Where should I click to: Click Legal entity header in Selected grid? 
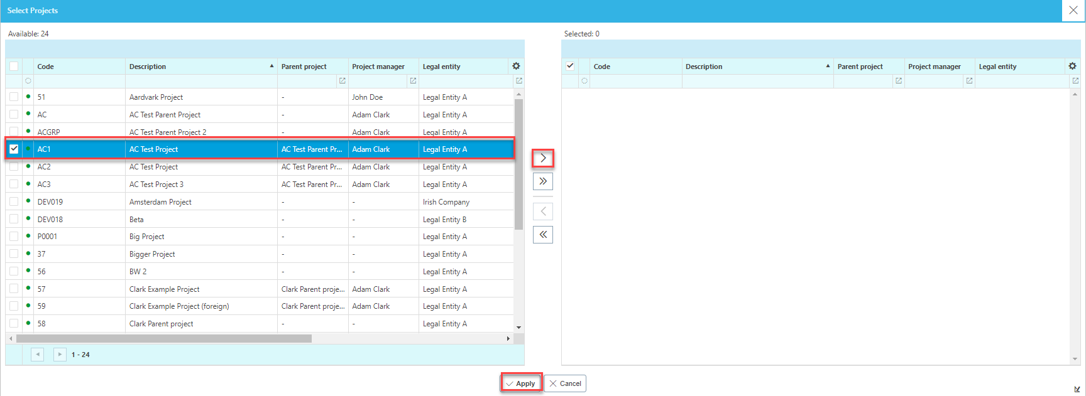click(1019, 67)
